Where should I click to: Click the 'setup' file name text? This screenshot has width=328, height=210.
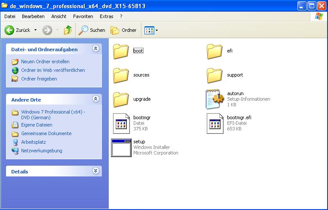139,142
